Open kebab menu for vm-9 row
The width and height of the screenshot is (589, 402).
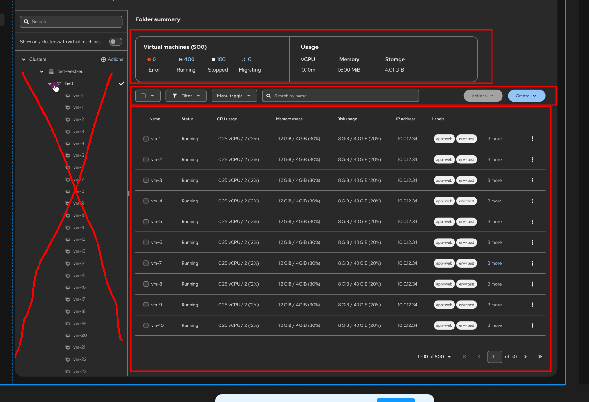[x=532, y=305]
